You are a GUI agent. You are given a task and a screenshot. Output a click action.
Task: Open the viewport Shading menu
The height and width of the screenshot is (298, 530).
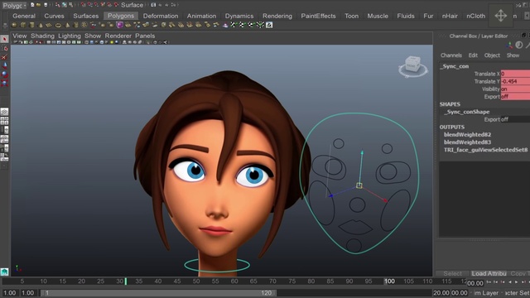(x=42, y=36)
